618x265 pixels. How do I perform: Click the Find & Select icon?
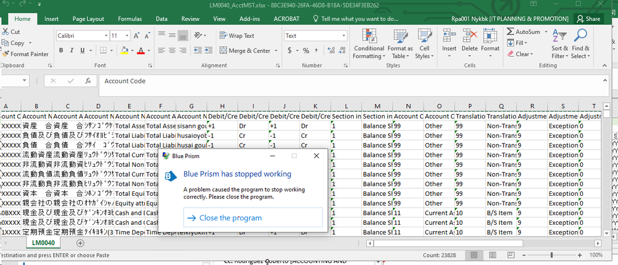(x=580, y=43)
